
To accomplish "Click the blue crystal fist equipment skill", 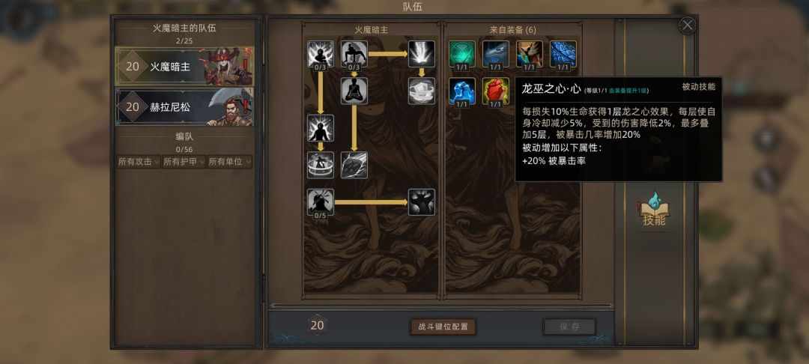I will 461,91.
